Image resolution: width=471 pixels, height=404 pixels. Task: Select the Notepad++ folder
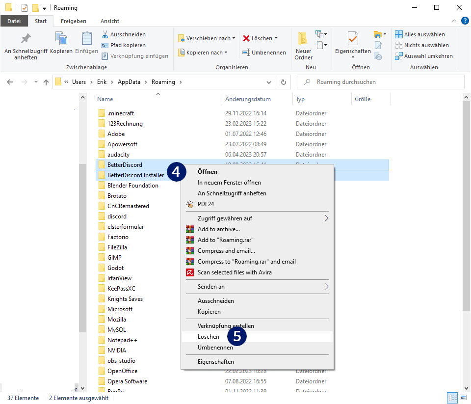click(x=122, y=340)
